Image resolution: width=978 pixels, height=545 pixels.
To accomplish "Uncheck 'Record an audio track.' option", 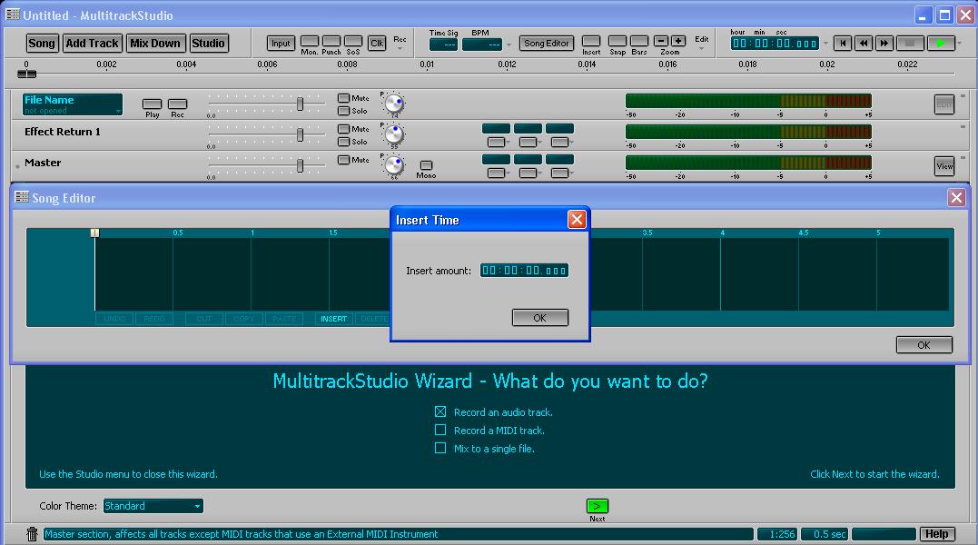I will (x=440, y=411).
